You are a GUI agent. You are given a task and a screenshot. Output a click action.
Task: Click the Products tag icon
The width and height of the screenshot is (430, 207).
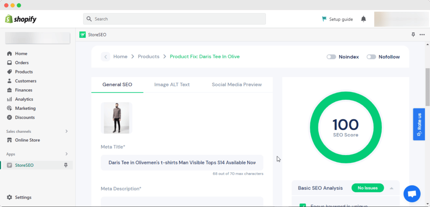[x=10, y=72]
